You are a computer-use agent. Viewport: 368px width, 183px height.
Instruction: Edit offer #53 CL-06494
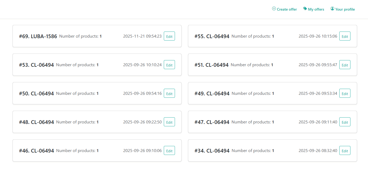coord(169,65)
